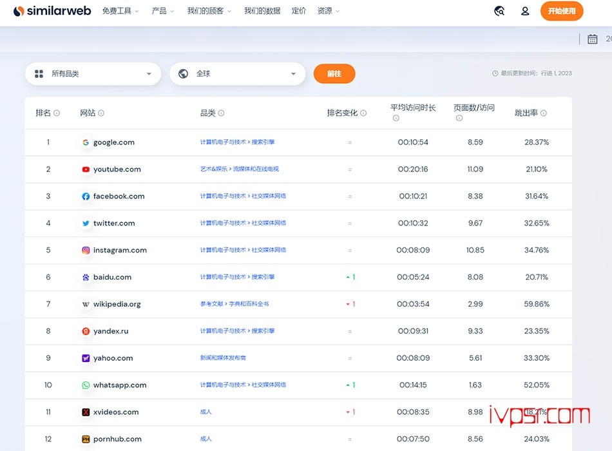Open the 定价 nav item

(298, 11)
